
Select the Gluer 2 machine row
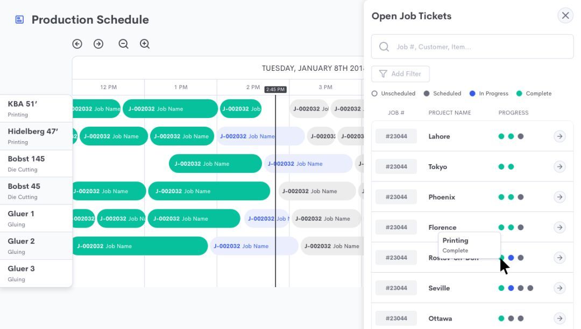pos(36,246)
